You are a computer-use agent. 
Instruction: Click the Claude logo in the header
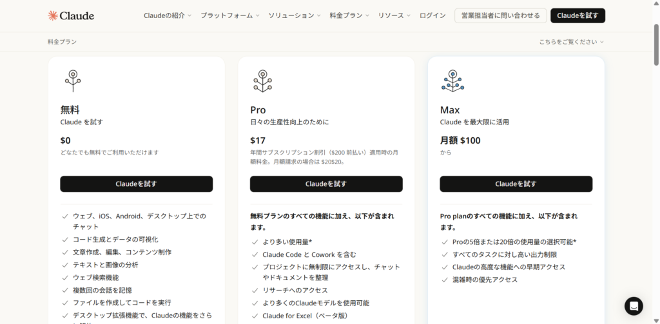click(71, 15)
